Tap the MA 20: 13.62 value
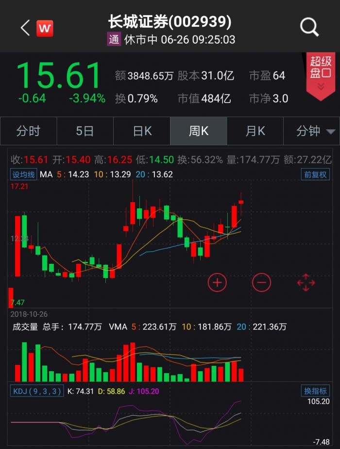This screenshot has width=340, height=449. pyautogui.click(x=154, y=174)
